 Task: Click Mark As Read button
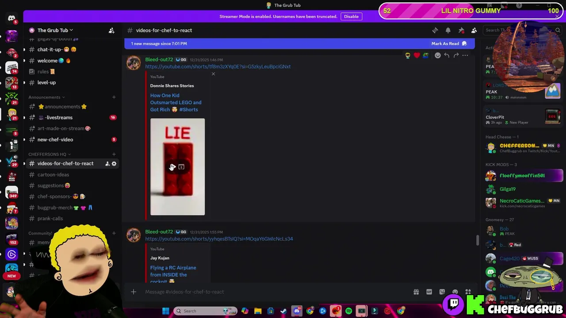click(x=449, y=44)
